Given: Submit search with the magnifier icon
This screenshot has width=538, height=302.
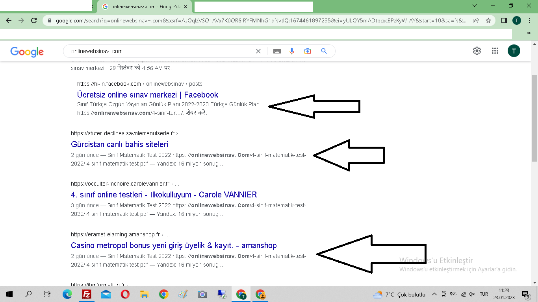Looking at the screenshot, I should tap(324, 51).
